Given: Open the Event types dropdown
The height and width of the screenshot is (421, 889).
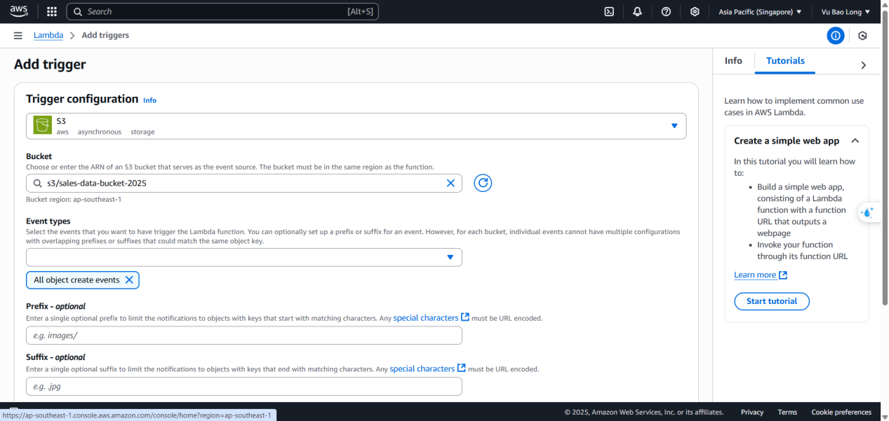Looking at the screenshot, I should point(244,257).
